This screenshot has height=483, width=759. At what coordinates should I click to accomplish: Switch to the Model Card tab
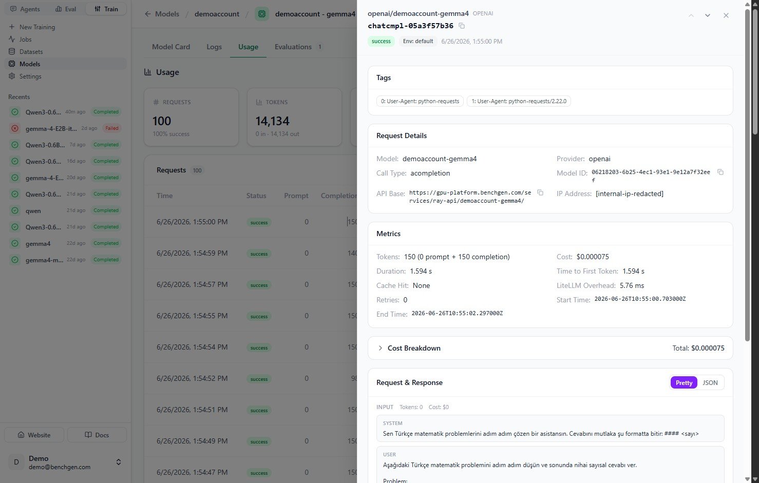click(x=171, y=47)
